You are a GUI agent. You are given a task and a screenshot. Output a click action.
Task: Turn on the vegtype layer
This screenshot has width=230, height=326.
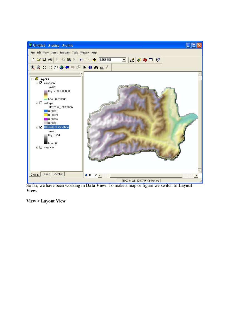[41, 147]
